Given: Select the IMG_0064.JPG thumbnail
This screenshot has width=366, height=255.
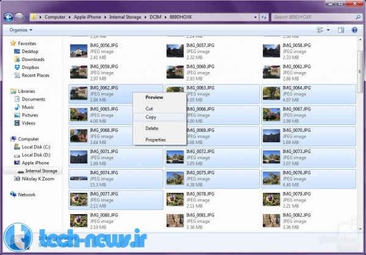Looking at the screenshot, I should [x=271, y=93].
